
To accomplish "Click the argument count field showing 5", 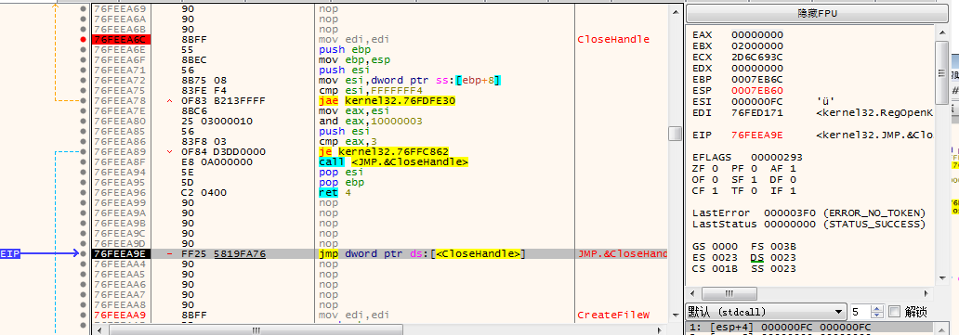I will 860,312.
